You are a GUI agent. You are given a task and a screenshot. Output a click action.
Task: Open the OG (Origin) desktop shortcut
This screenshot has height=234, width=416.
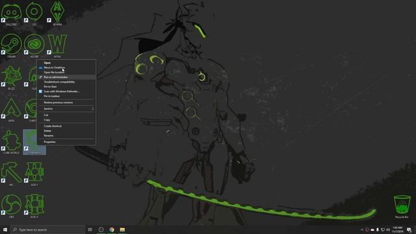pos(34,14)
